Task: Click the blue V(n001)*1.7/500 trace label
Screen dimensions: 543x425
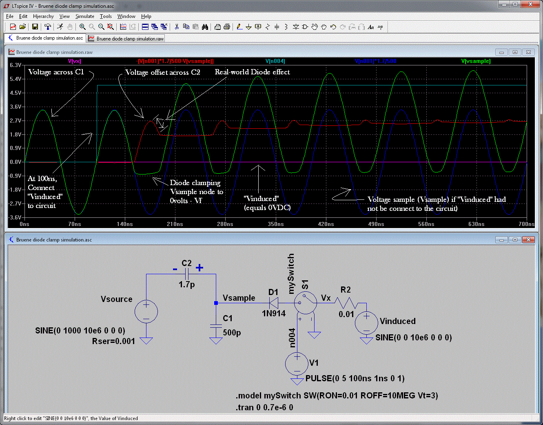Action: click(376, 61)
